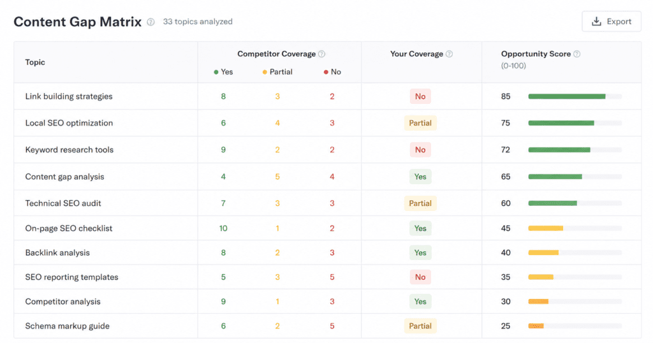Click Partial badge for Technical SEO audit
This screenshot has height=343, width=653.
(420, 203)
